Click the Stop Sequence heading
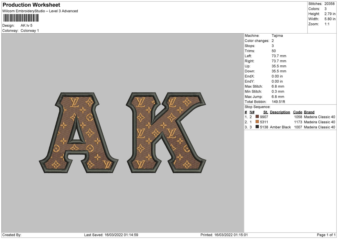The height and width of the screenshot is (239, 338). coord(257,107)
